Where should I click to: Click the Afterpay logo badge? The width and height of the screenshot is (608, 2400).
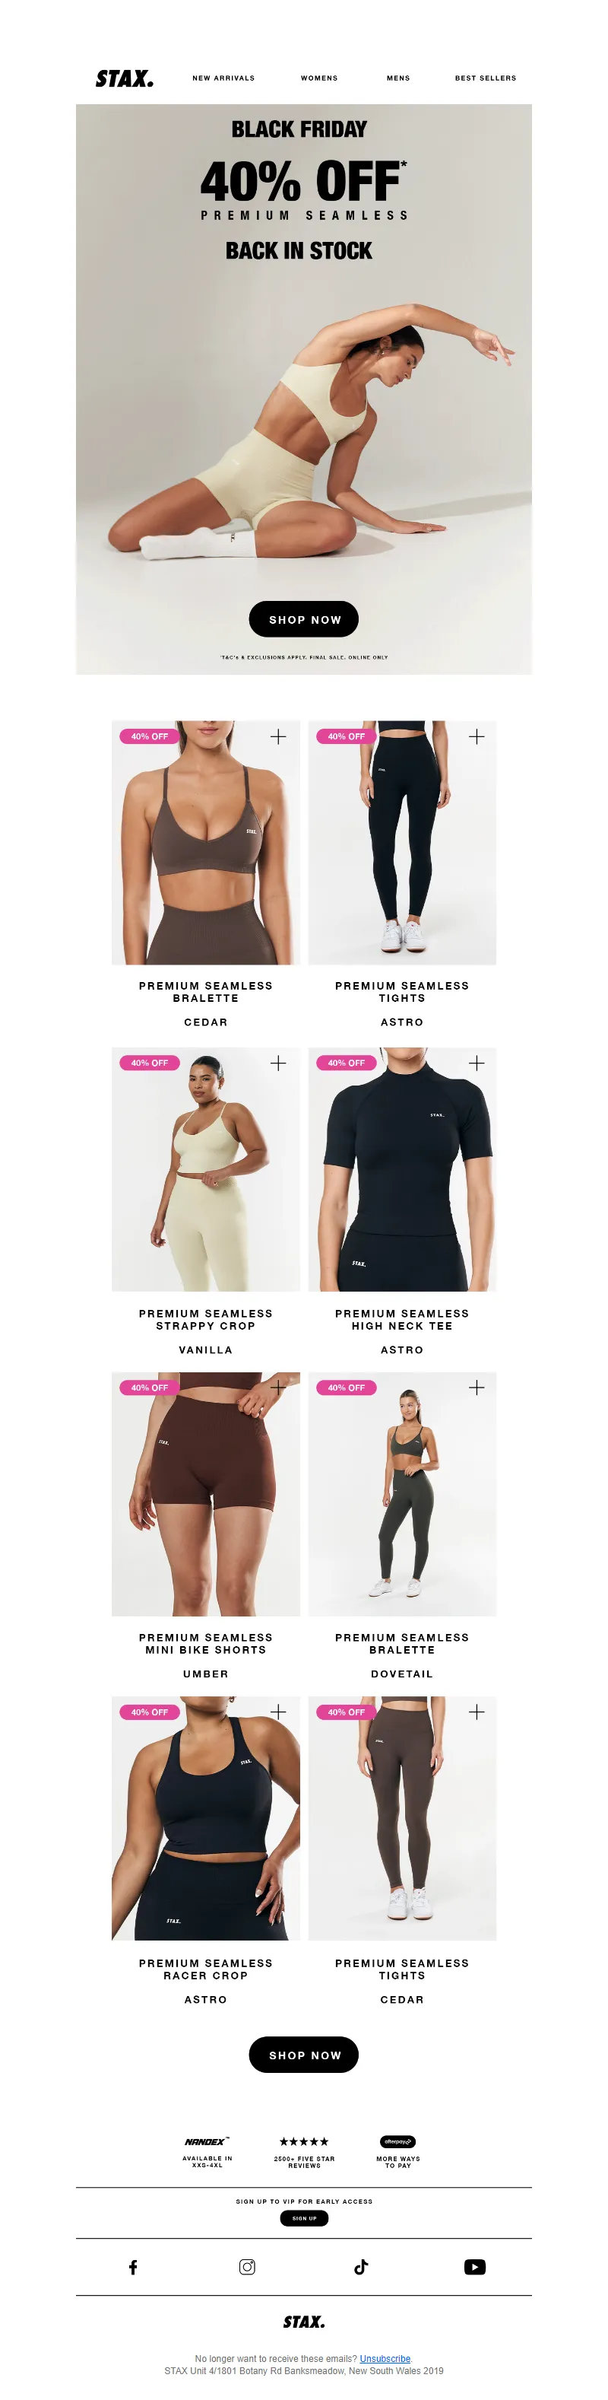[x=397, y=2141]
